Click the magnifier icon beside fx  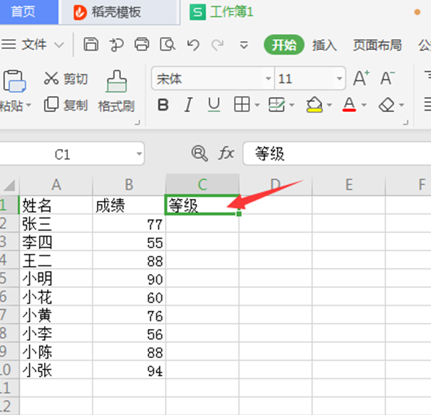tap(200, 153)
